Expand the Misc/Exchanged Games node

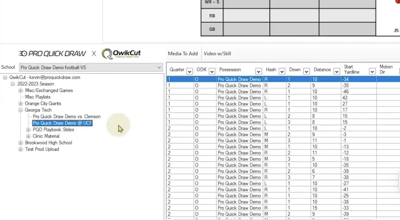[21, 91]
